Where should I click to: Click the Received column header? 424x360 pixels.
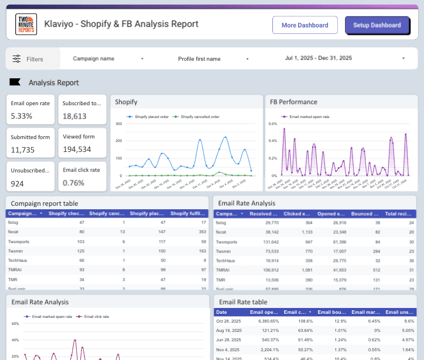coord(264,214)
